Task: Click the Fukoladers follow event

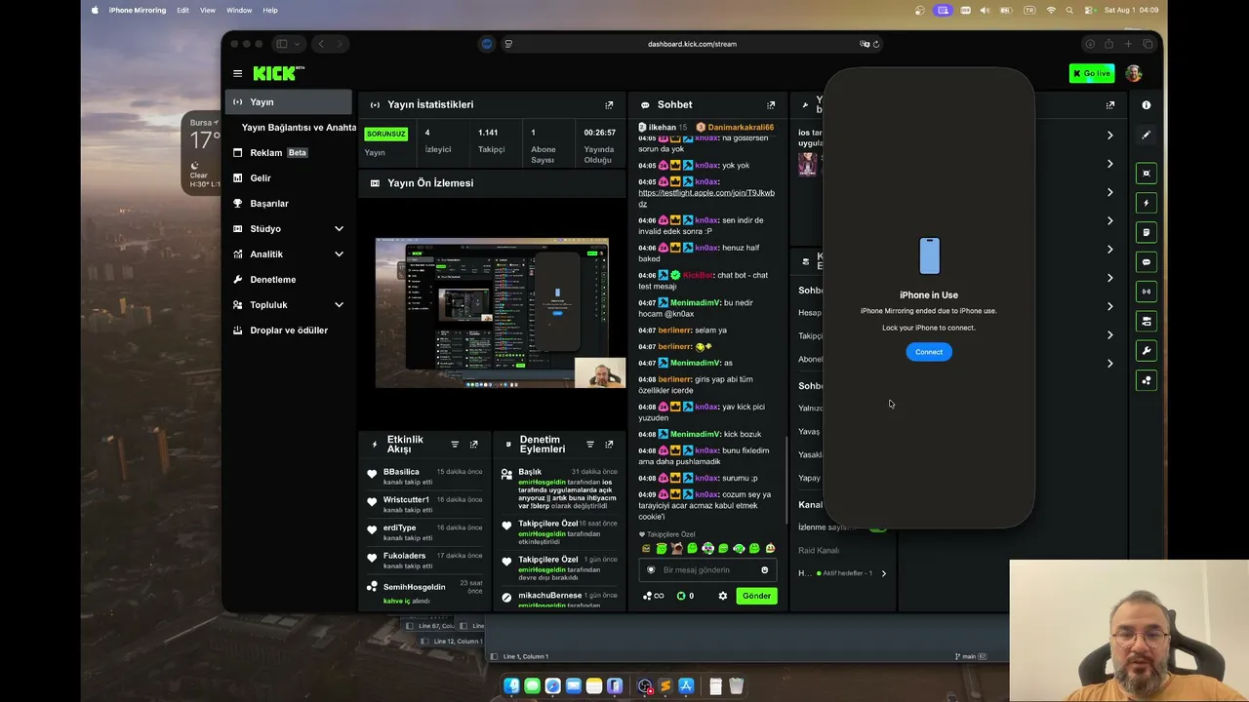Action: click(x=423, y=561)
